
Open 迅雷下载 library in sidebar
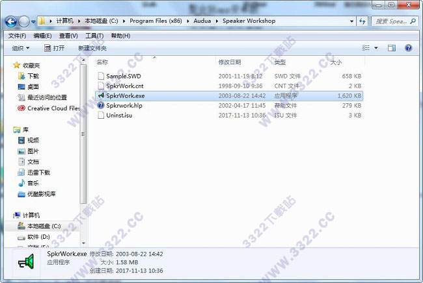point(38,173)
